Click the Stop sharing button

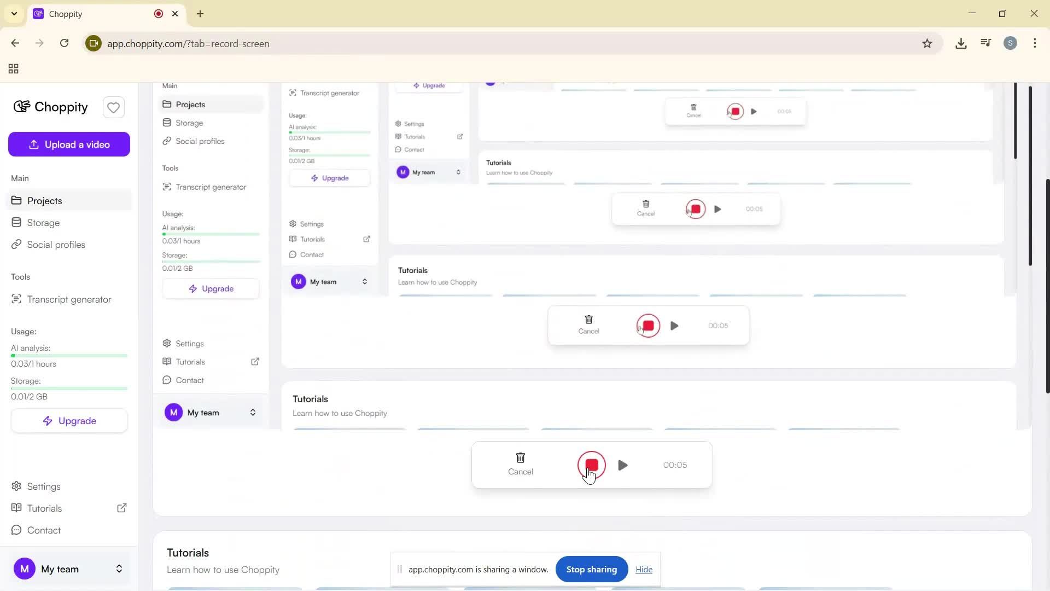591,570
